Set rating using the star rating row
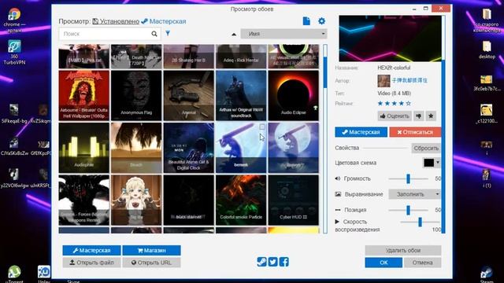 click(394, 103)
